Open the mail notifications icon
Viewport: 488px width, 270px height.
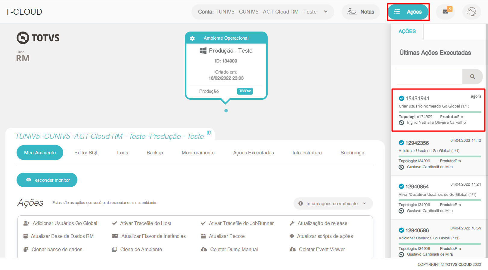445,12
